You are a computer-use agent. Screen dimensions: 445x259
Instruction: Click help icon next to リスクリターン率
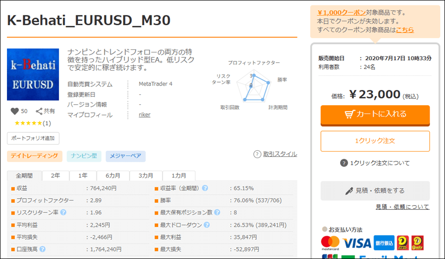63,213
